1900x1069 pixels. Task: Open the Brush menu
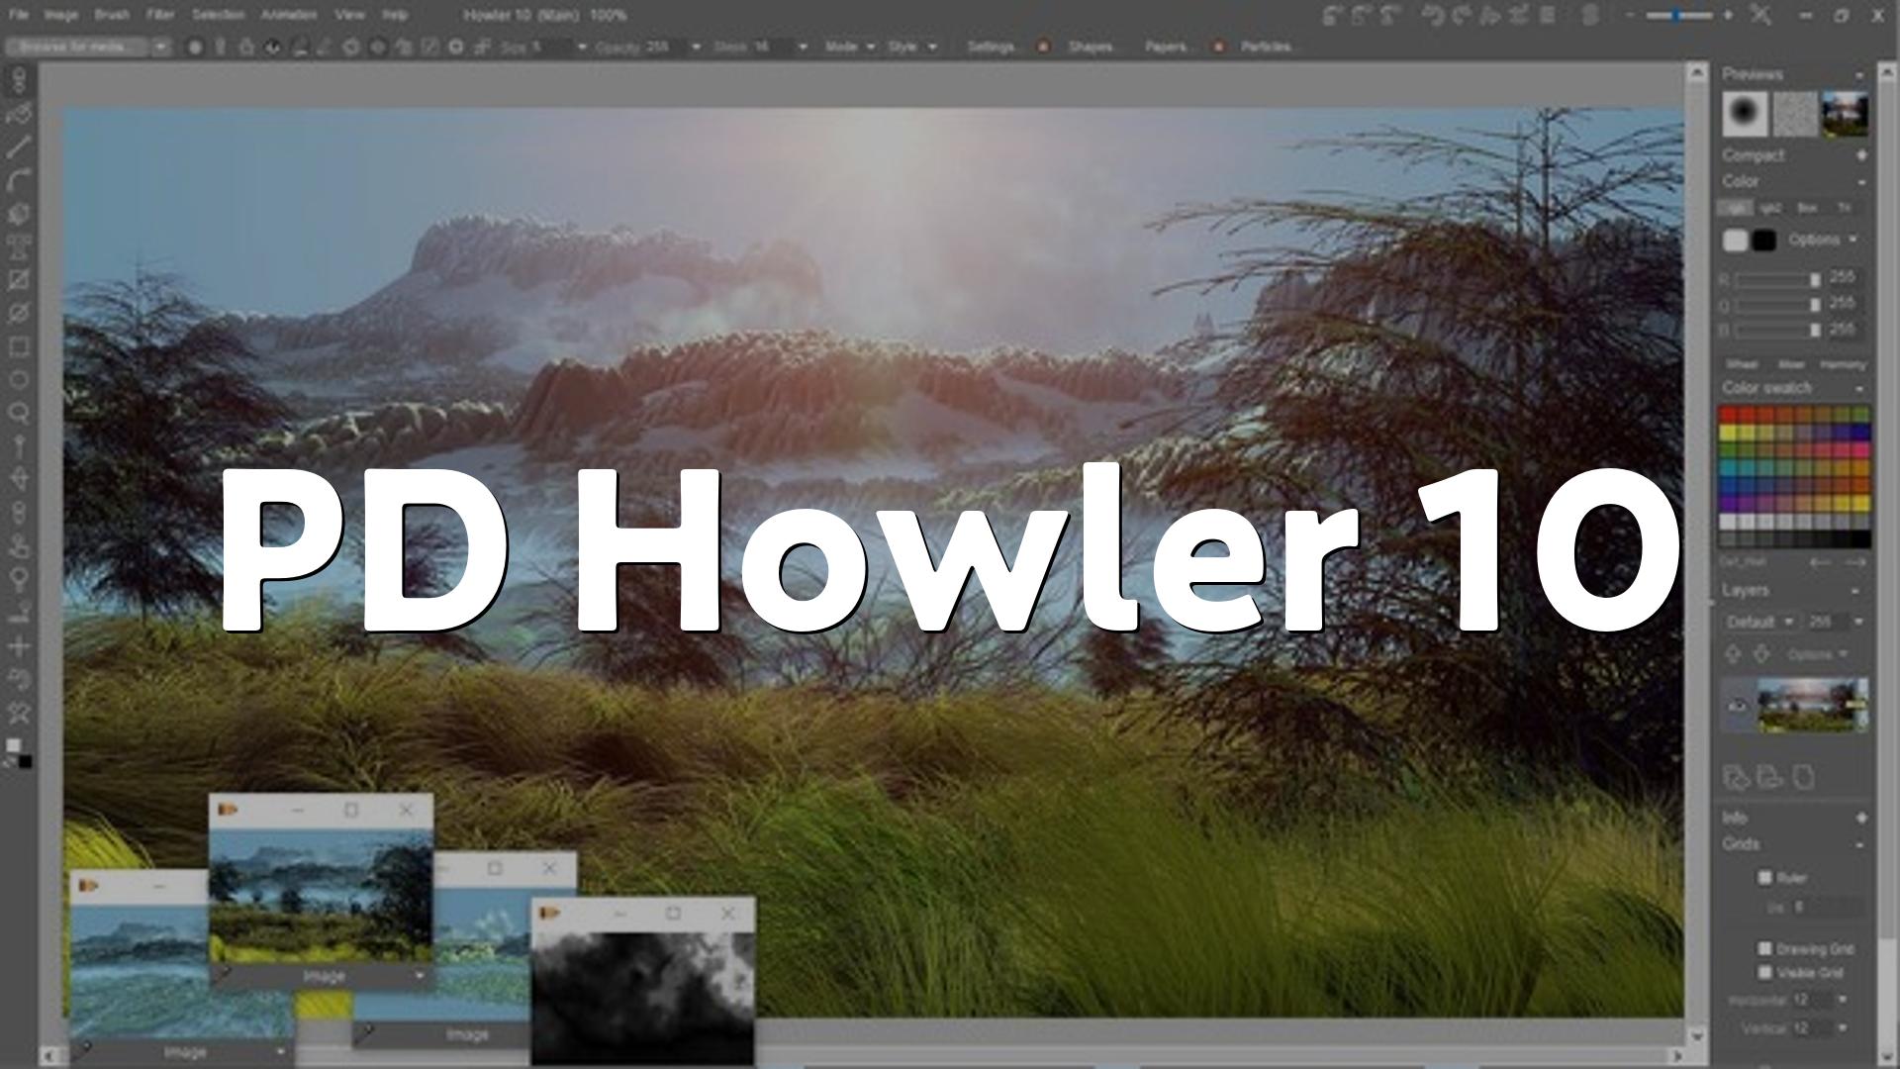pyautogui.click(x=112, y=15)
